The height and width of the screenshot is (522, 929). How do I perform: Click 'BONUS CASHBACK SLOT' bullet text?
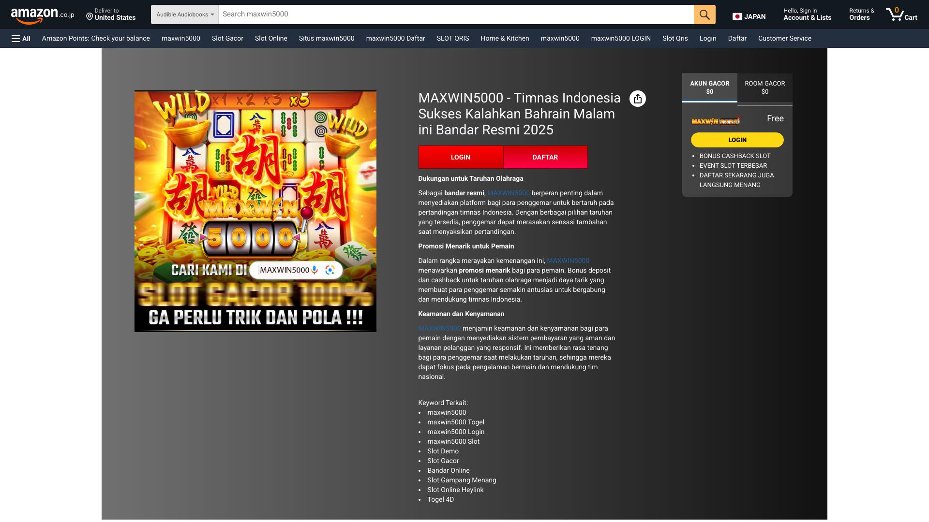(x=735, y=156)
